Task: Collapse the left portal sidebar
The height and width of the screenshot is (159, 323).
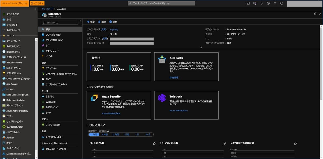Action: pos(35,9)
